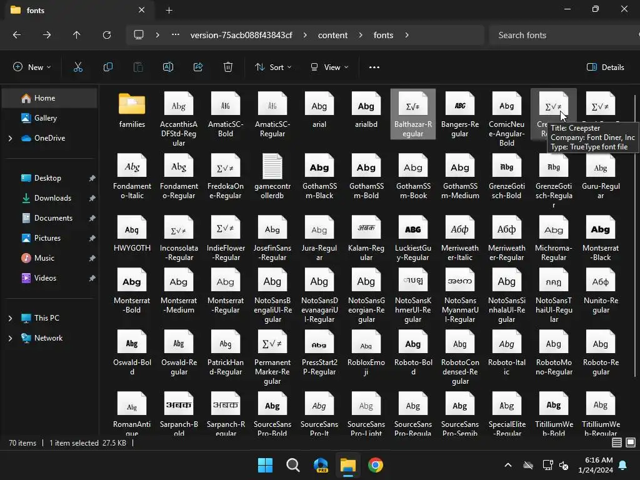
Task: Select the PressStart2P-Regular font file
Action: point(319,353)
